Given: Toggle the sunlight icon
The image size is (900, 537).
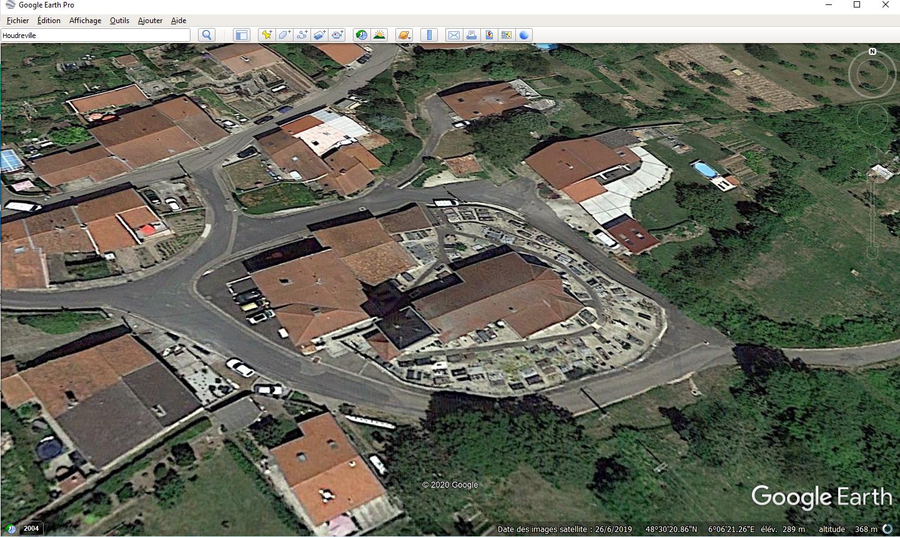Looking at the screenshot, I should (x=379, y=35).
